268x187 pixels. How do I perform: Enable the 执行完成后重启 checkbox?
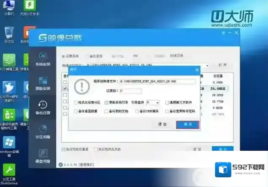[x=64, y=149]
